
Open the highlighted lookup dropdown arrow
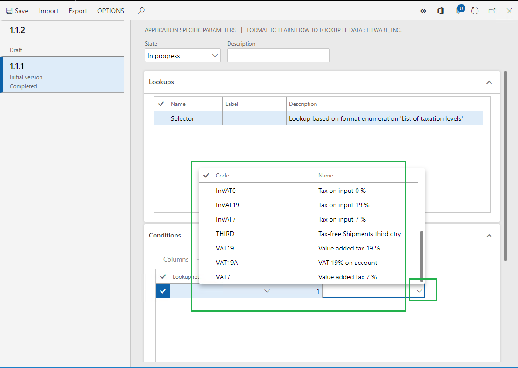(418, 290)
